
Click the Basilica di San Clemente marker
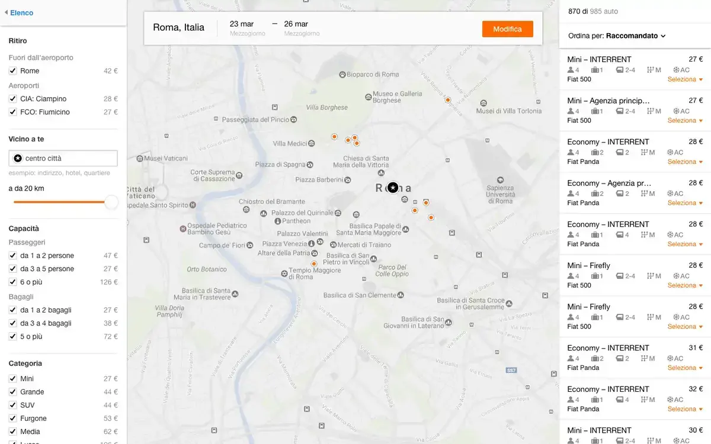point(401,295)
